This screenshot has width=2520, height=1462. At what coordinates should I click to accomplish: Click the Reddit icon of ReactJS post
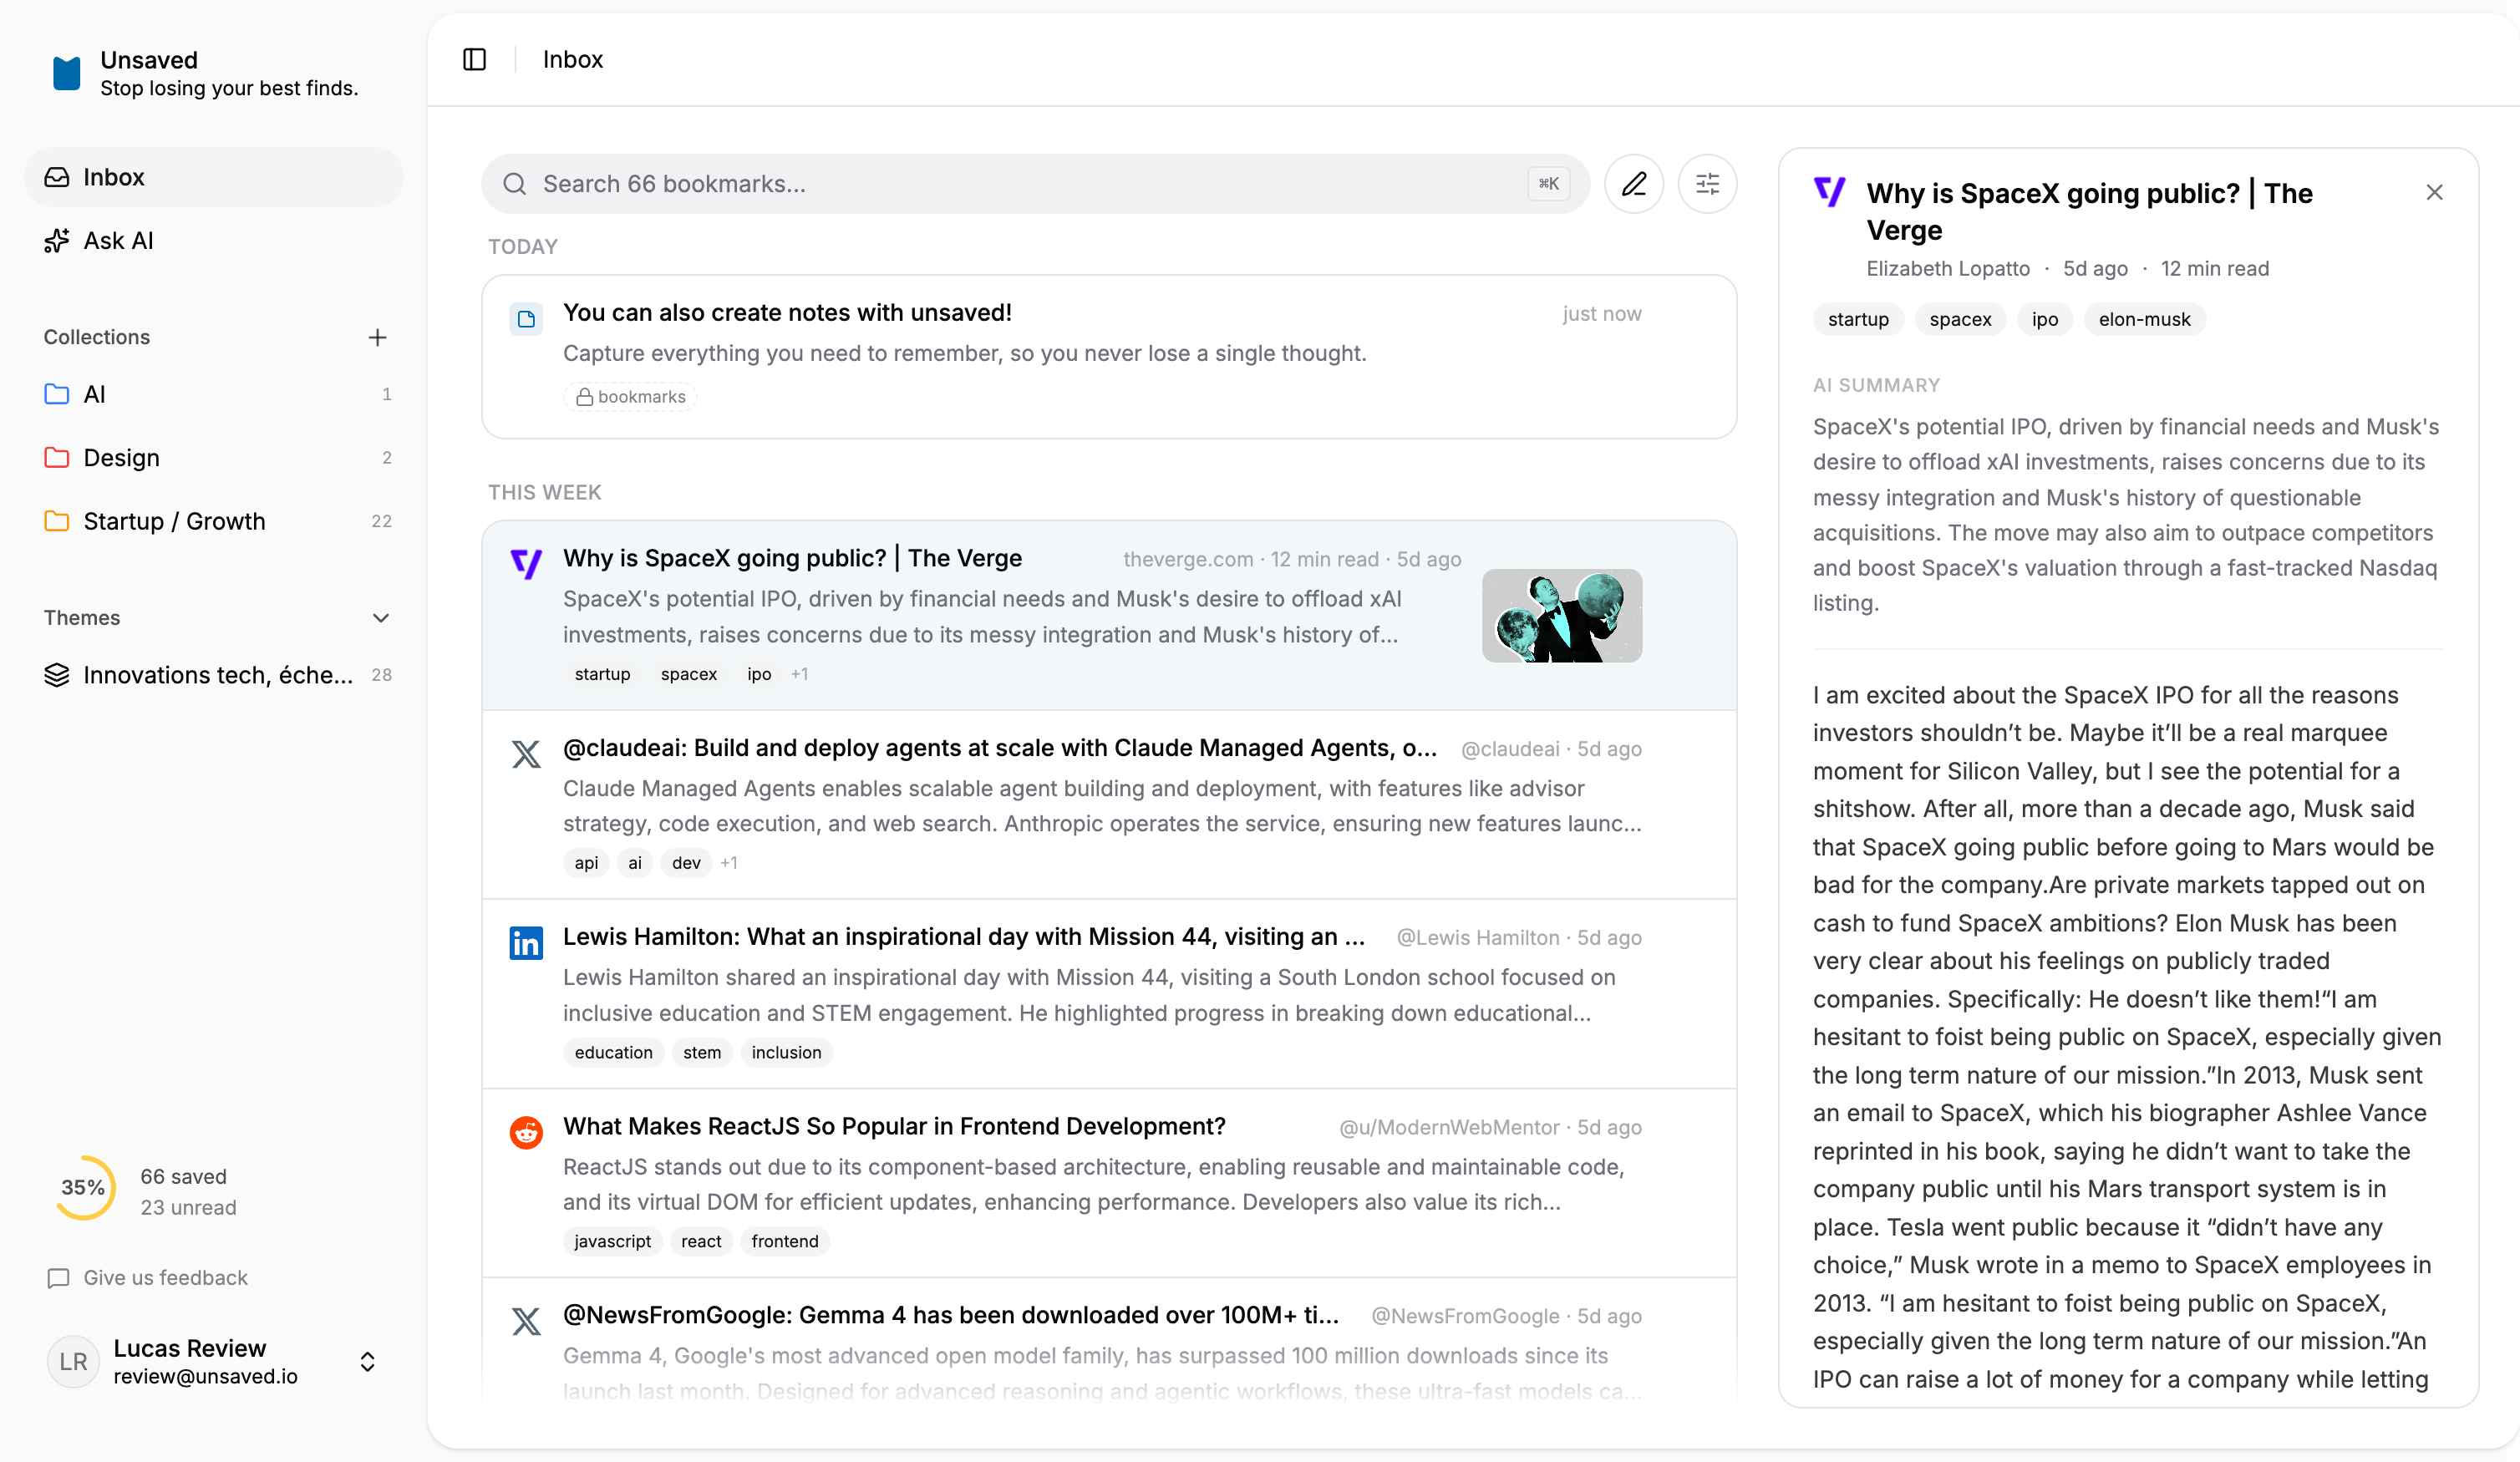point(526,1133)
